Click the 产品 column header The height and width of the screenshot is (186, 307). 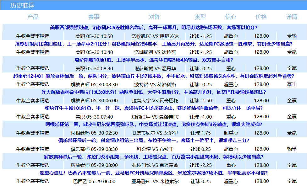[x=33, y=17]
